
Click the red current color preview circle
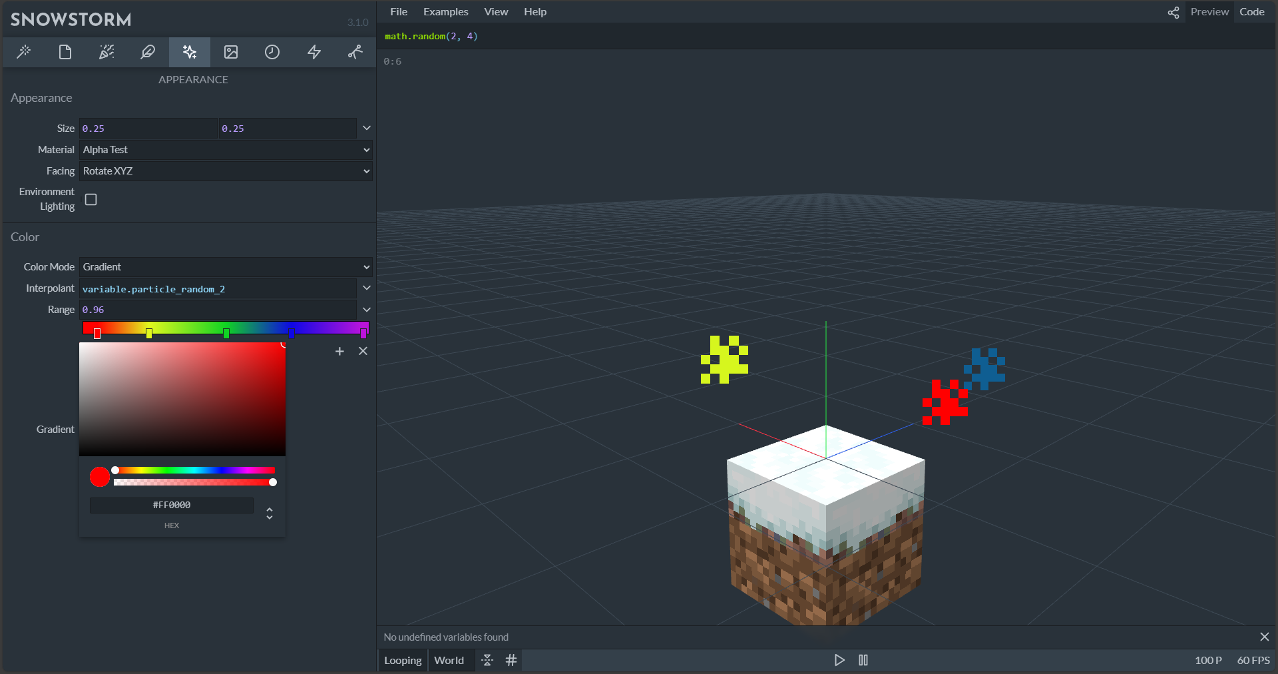[100, 477]
